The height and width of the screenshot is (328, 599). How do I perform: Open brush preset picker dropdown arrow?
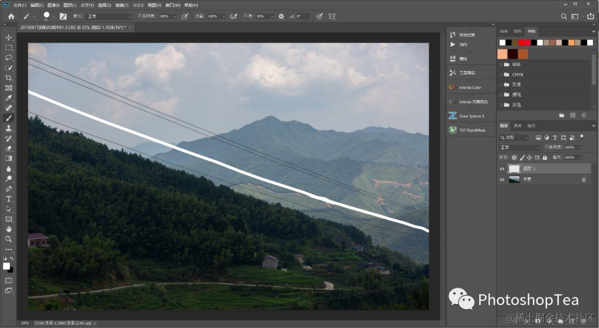(53, 17)
